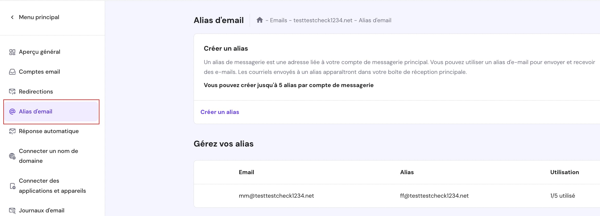Select the mm@testtestcheck1234.net alias row
Viewport: 600px width, 216px height.
click(397, 196)
